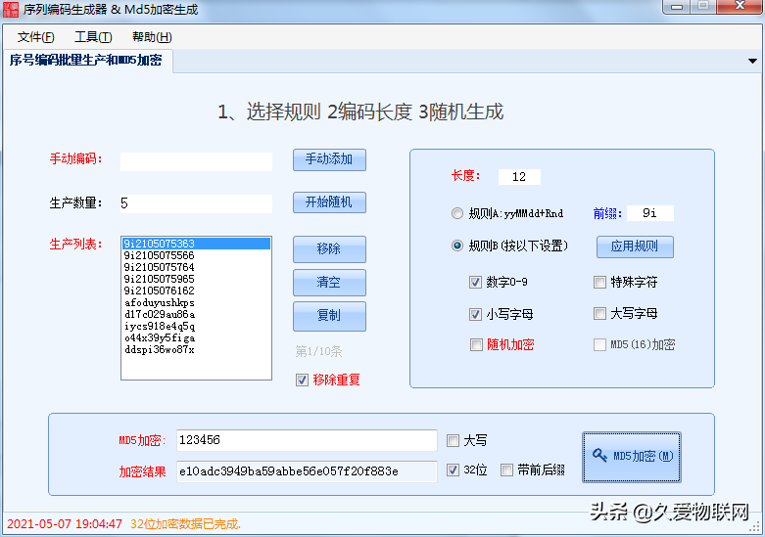Click the 复制 button

329,316
